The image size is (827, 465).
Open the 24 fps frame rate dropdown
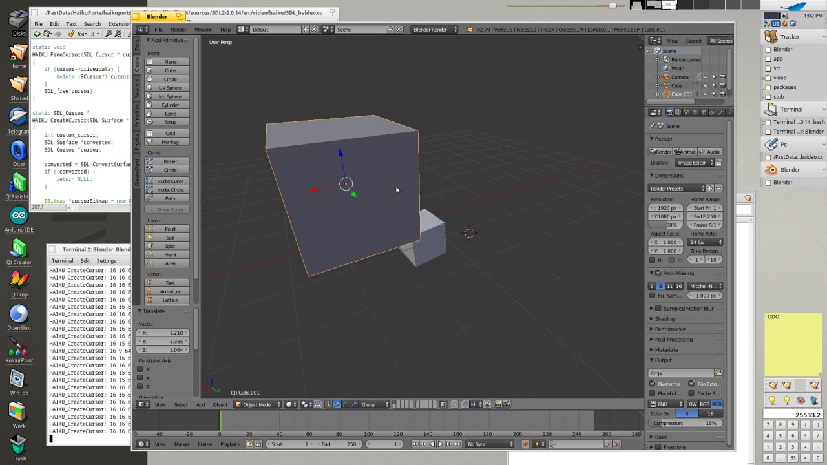[x=705, y=242]
